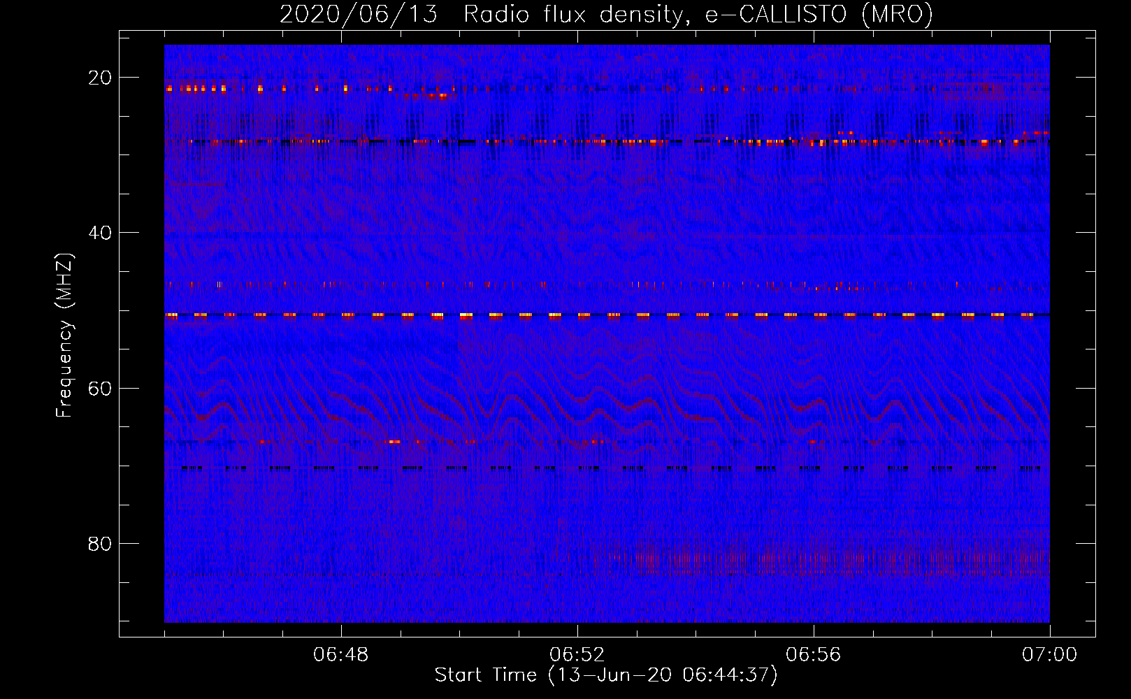Viewport: 1131px width, 699px height.
Task: Click the 40 MHz frequency tick label
Action: [x=100, y=233]
